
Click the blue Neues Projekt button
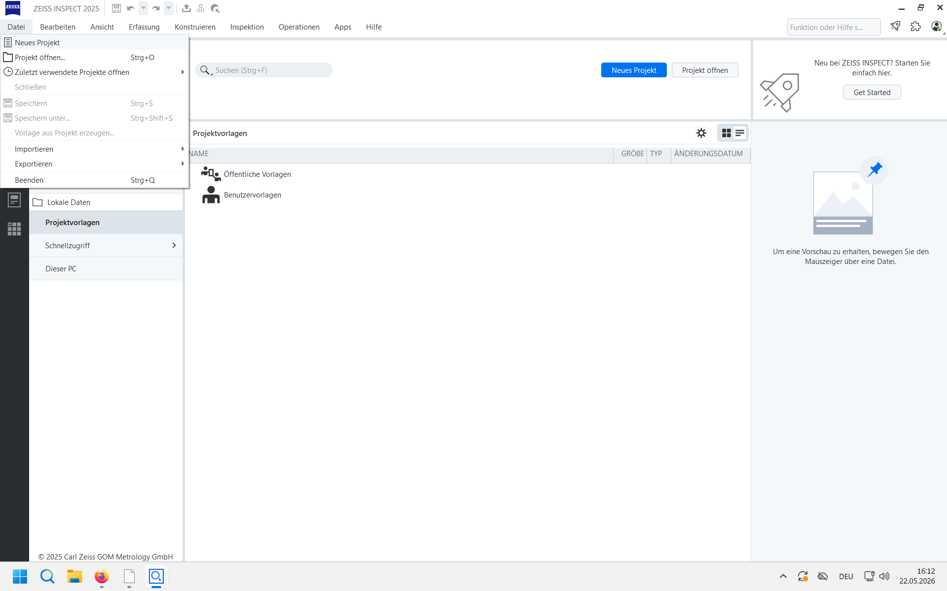coord(634,70)
